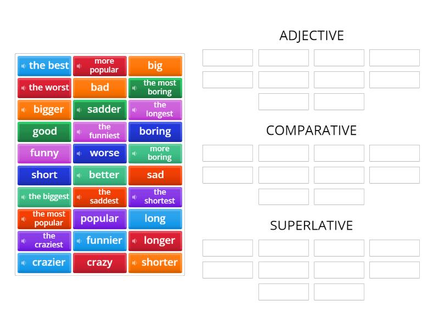Click speaker icon on 'shorter' tile
The image size is (439, 329).
tap(134, 263)
